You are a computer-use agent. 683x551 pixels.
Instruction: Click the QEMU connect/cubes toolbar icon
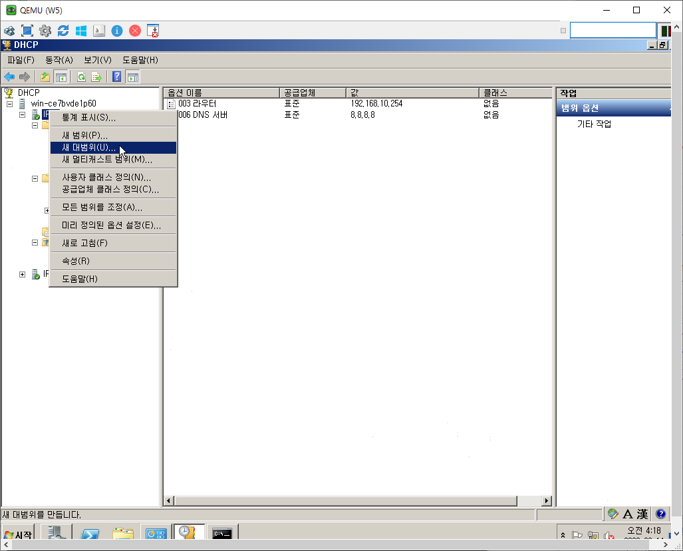click(x=9, y=31)
